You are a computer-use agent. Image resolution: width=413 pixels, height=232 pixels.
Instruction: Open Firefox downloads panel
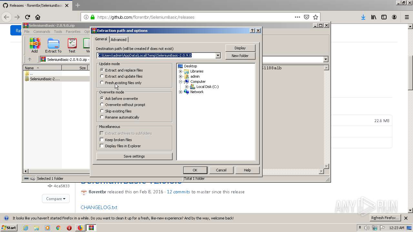[x=363, y=17]
